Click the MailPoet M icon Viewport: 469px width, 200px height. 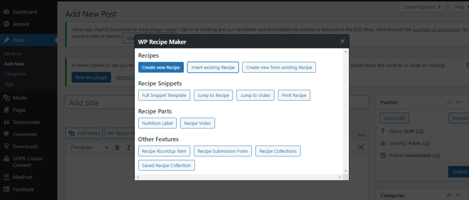click(6, 177)
